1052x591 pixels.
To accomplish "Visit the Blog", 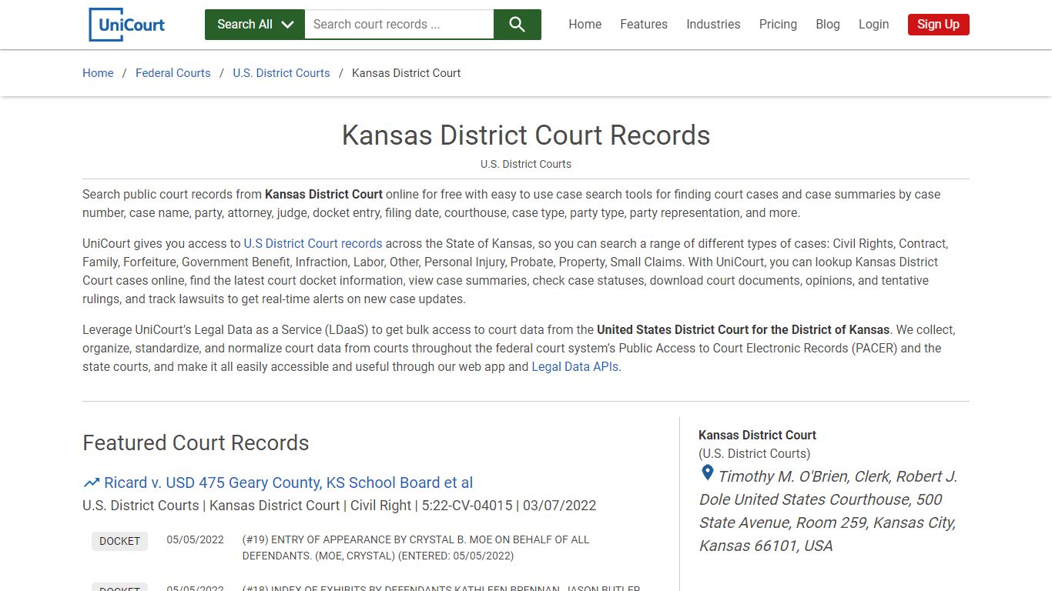I will pyautogui.click(x=828, y=25).
